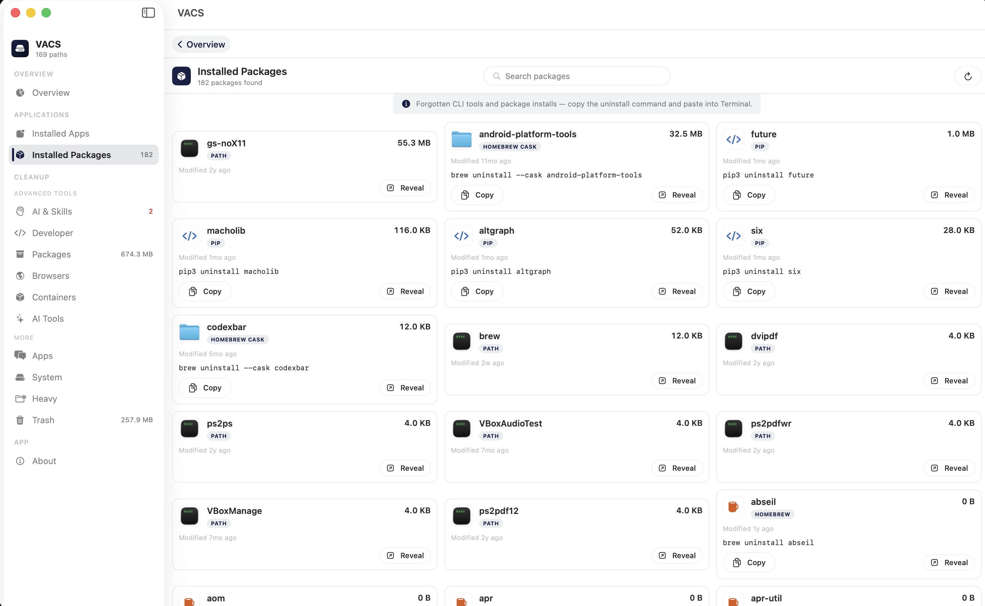Click the Installed Packages header cube icon
The image size is (985, 606).
pos(181,76)
